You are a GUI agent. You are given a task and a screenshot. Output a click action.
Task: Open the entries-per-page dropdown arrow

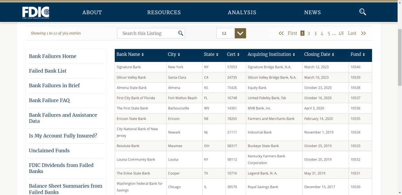(x=240, y=33)
